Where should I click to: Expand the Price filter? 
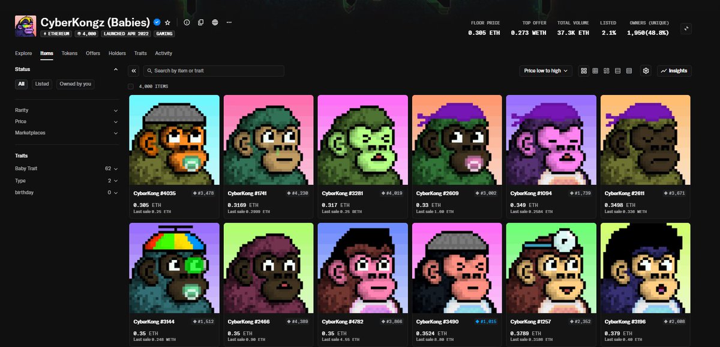pos(67,121)
